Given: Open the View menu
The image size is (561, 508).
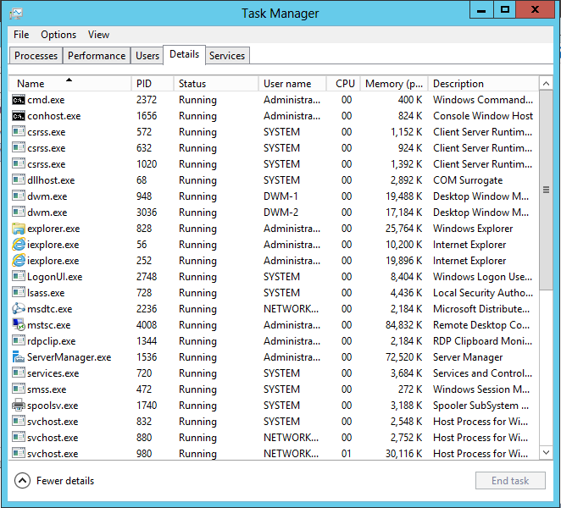Looking at the screenshot, I should 99,35.
